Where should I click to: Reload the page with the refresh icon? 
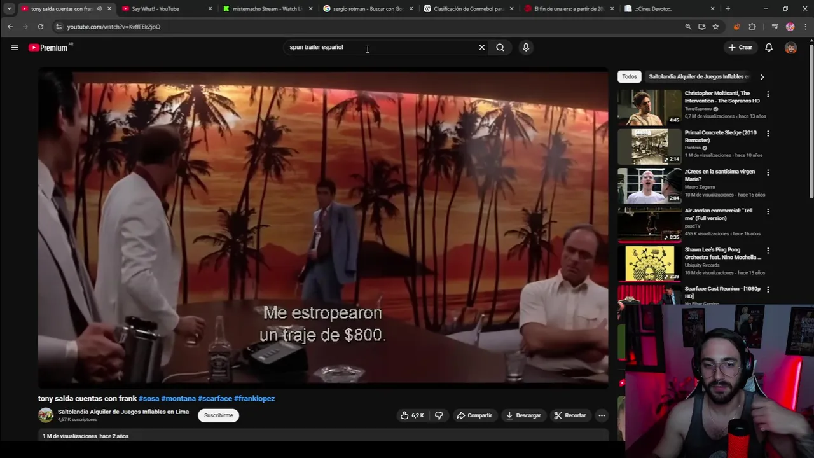point(41,27)
